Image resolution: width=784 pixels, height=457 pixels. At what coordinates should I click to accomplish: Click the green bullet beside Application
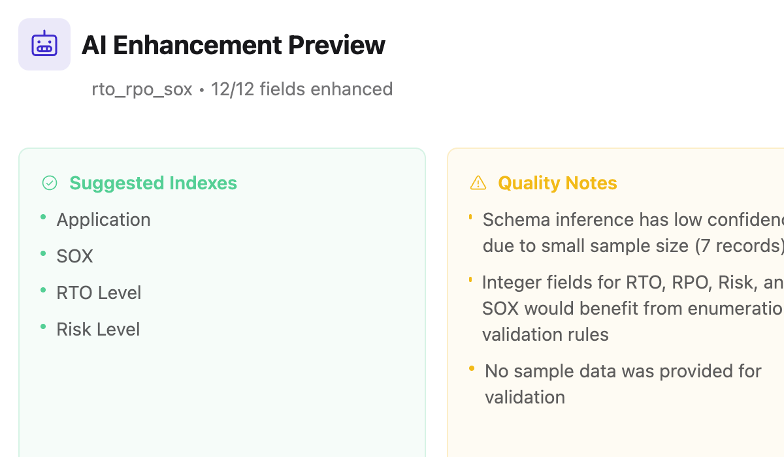(43, 216)
